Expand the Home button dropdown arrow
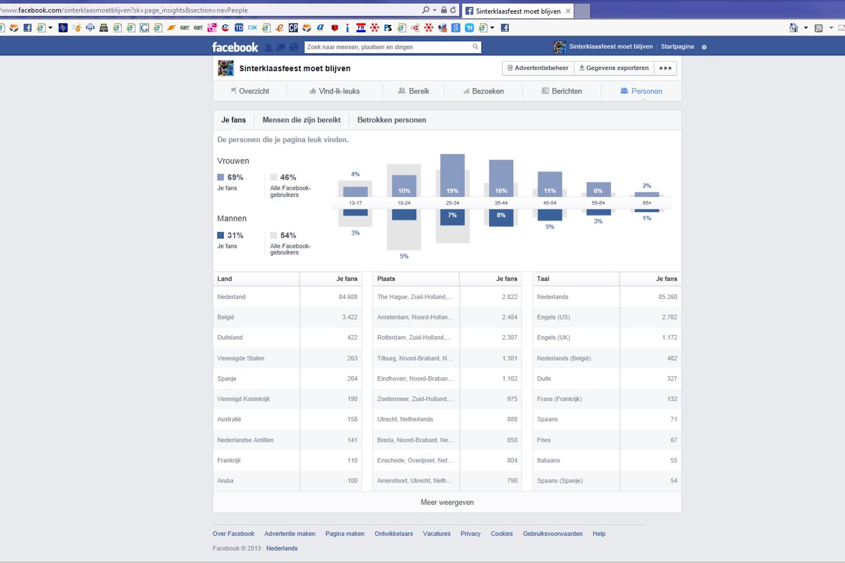This screenshot has width=845, height=563. tap(806, 28)
